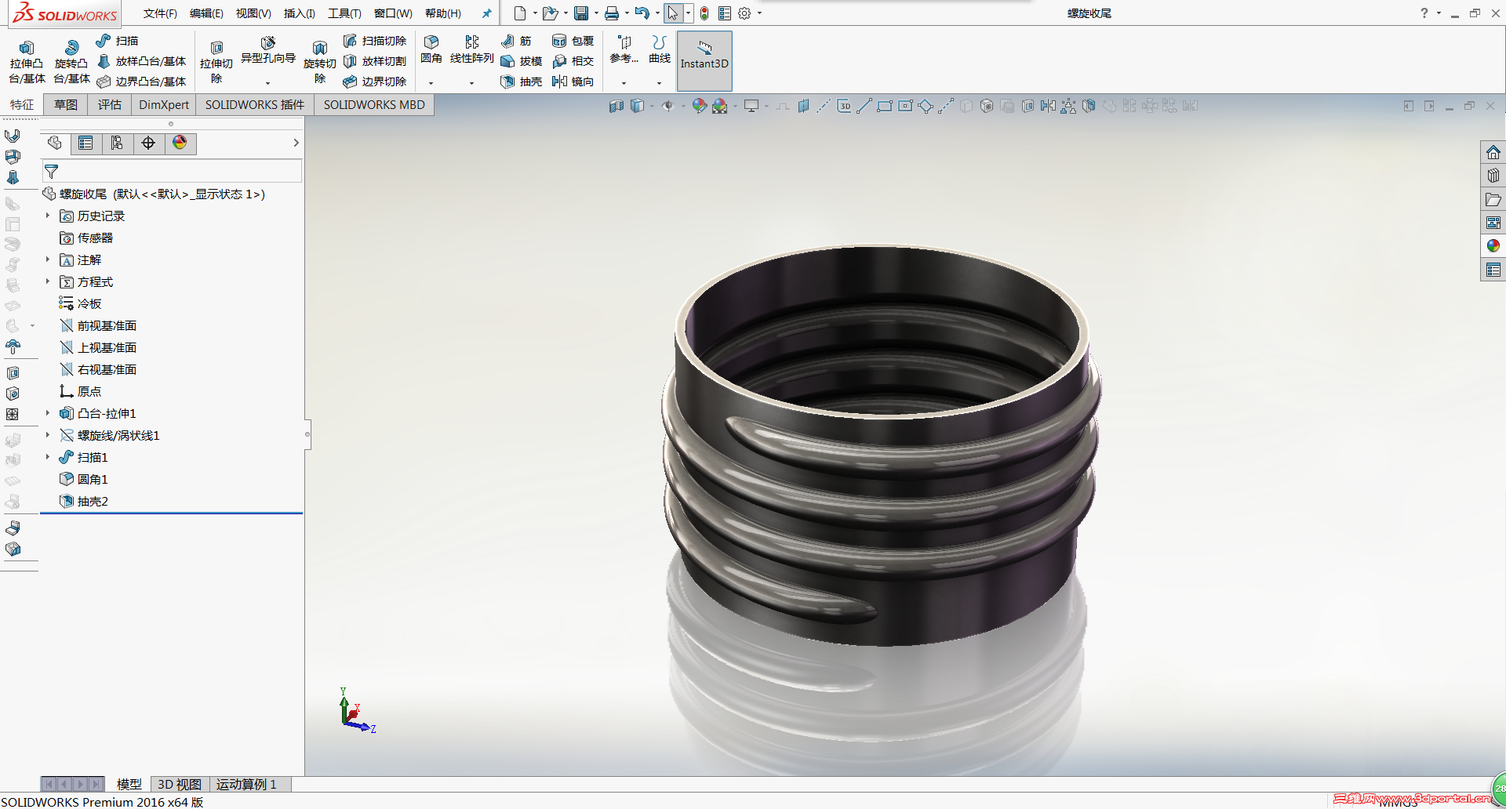Screen dimensions: 1506x809
Task: Select the 抽壳2 feature in the tree
Action: point(84,501)
